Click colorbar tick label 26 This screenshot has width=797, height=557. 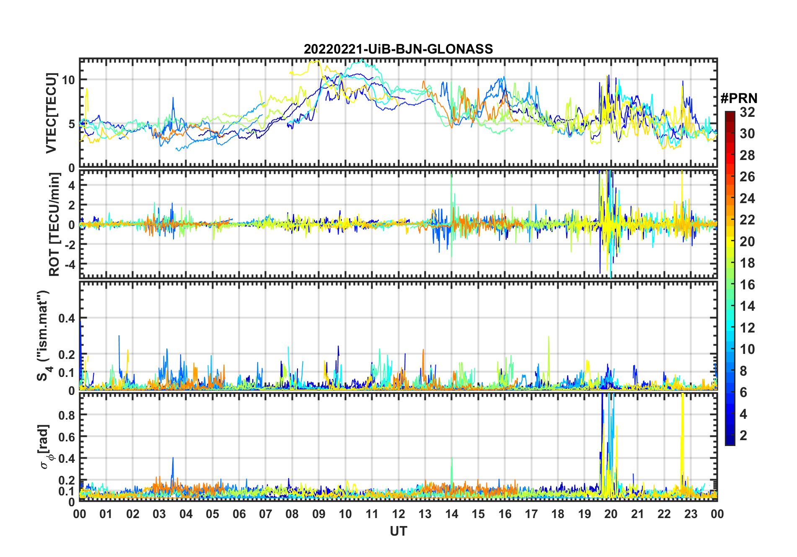(x=747, y=177)
